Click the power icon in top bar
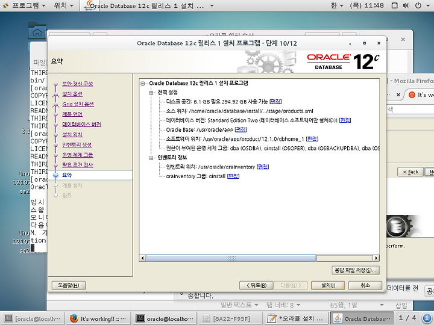This screenshot has height=325, width=434. click(x=418, y=5)
